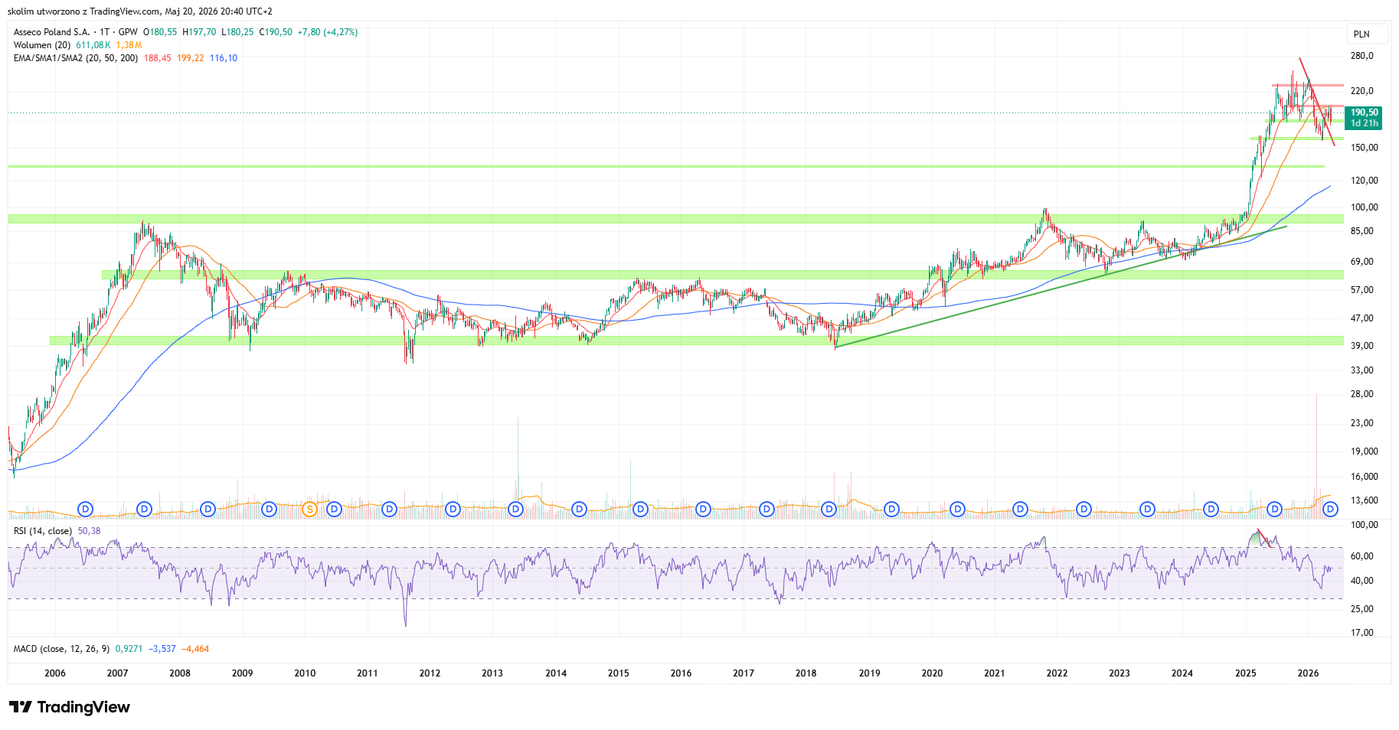Click the D dividend marker just right of the S marker
The width and height of the screenshot is (1399, 730).
pos(334,509)
